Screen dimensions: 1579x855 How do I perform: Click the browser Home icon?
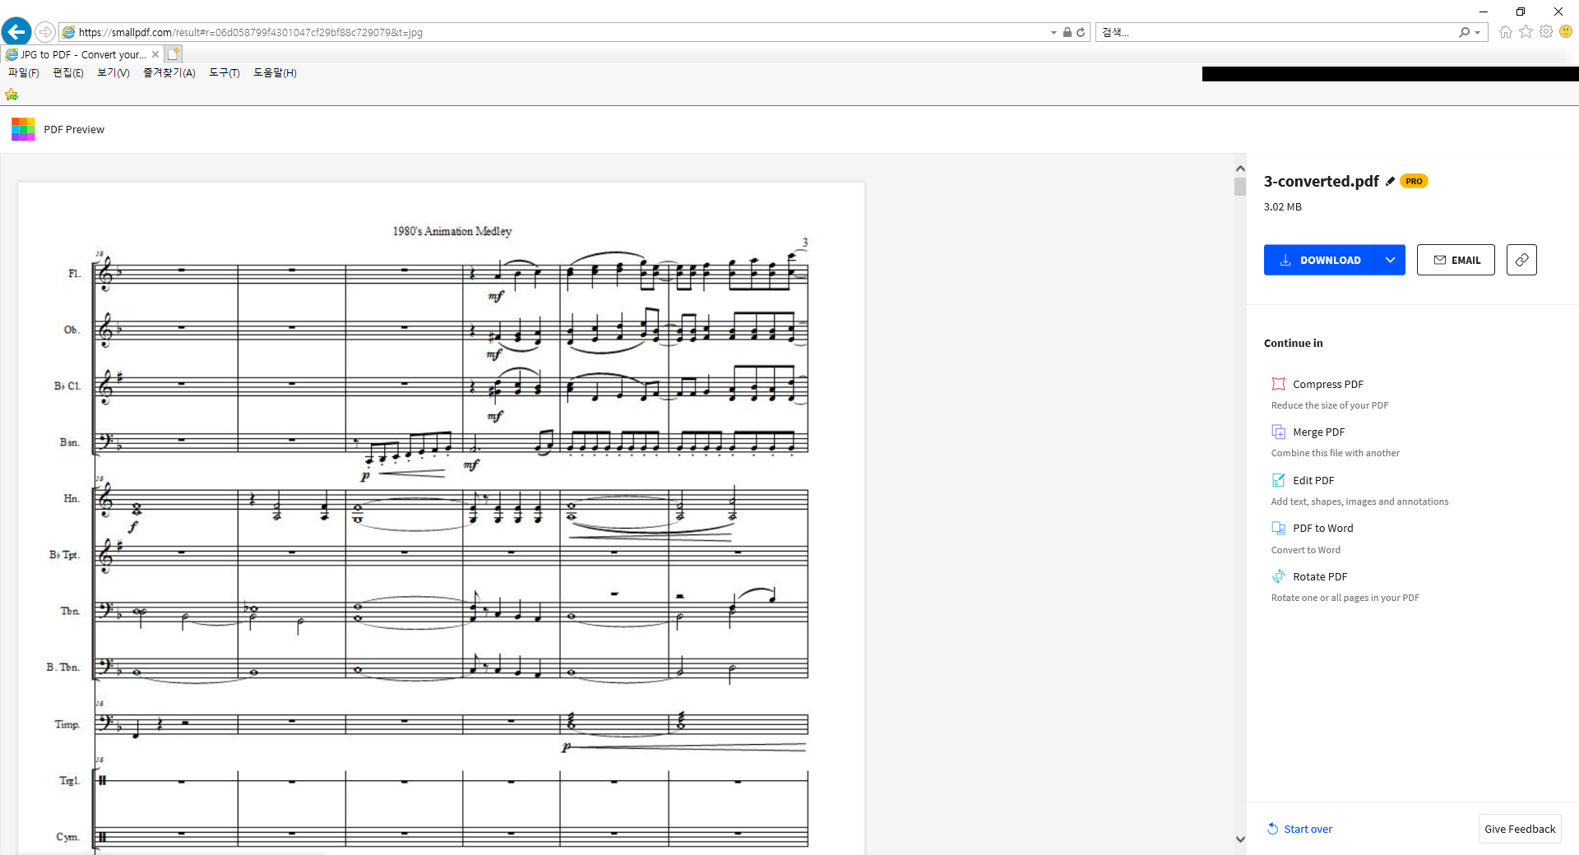[x=1506, y=32]
